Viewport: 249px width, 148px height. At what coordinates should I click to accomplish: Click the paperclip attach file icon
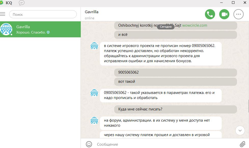tap(242, 144)
